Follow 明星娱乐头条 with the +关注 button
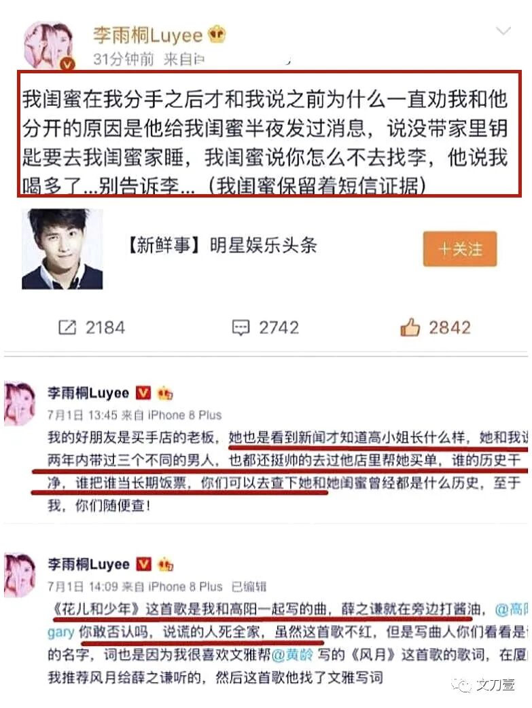 click(x=460, y=249)
